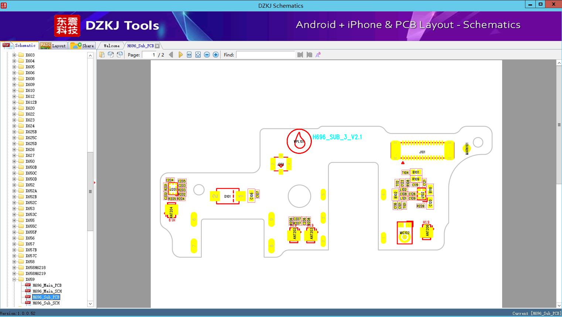Expand the X625C folder
This screenshot has width=562, height=317.
(14, 138)
